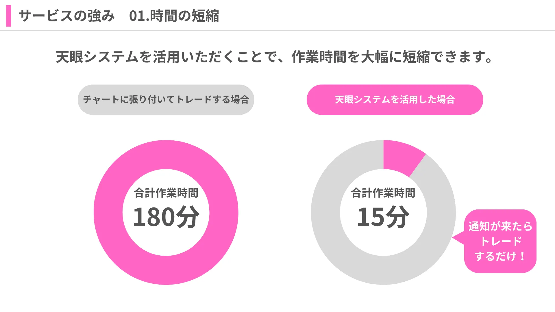Click the '15分' value in right donut
The image size is (555, 312).
pos(383,217)
